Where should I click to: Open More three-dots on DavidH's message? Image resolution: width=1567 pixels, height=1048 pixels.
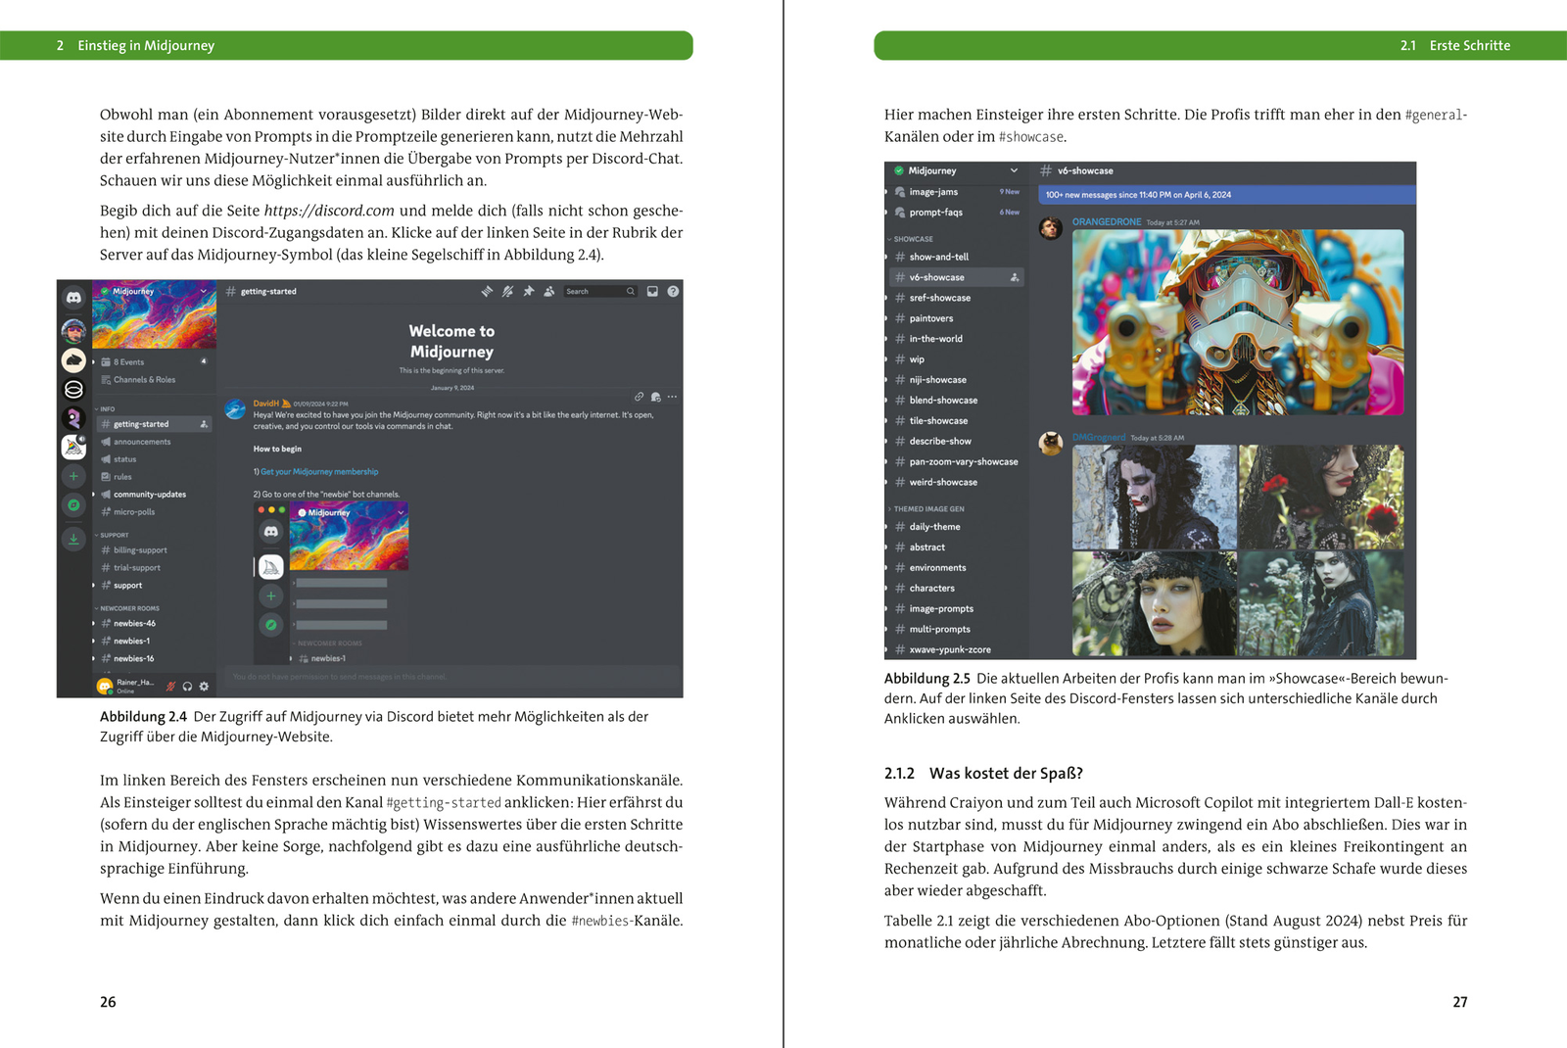pyautogui.click(x=672, y=397)
